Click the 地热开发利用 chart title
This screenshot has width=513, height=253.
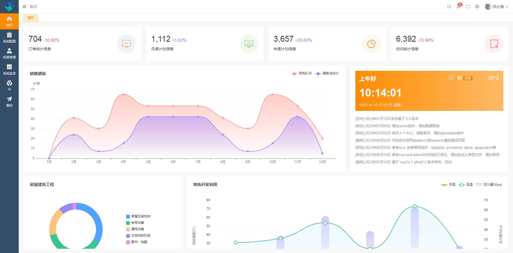(205, 185)
